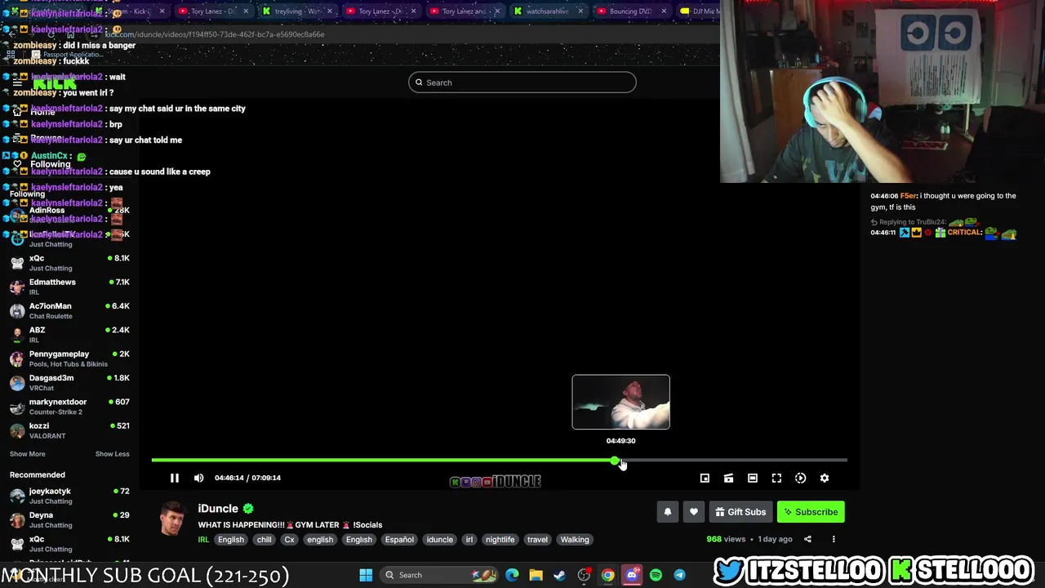Enable theater mode in the player
This screenshot has height=588, width=1045.
753,478
